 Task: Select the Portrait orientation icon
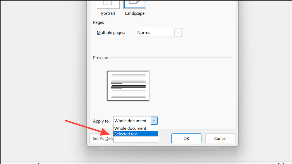(x=108, y=4)
